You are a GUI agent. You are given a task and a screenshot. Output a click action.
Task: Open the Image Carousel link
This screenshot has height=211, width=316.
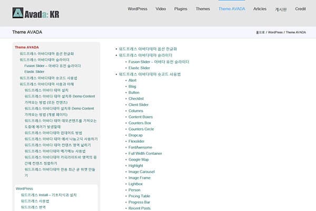142,172
